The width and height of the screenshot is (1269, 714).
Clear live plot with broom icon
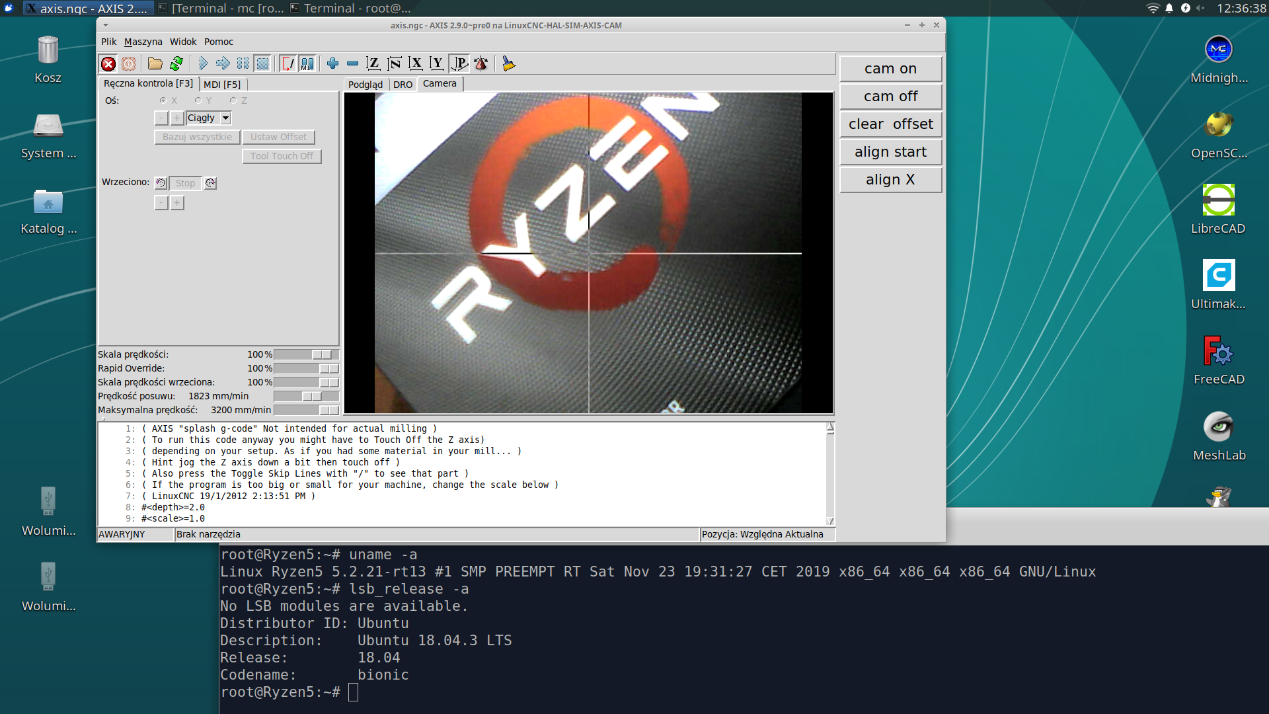coord(508,63)
